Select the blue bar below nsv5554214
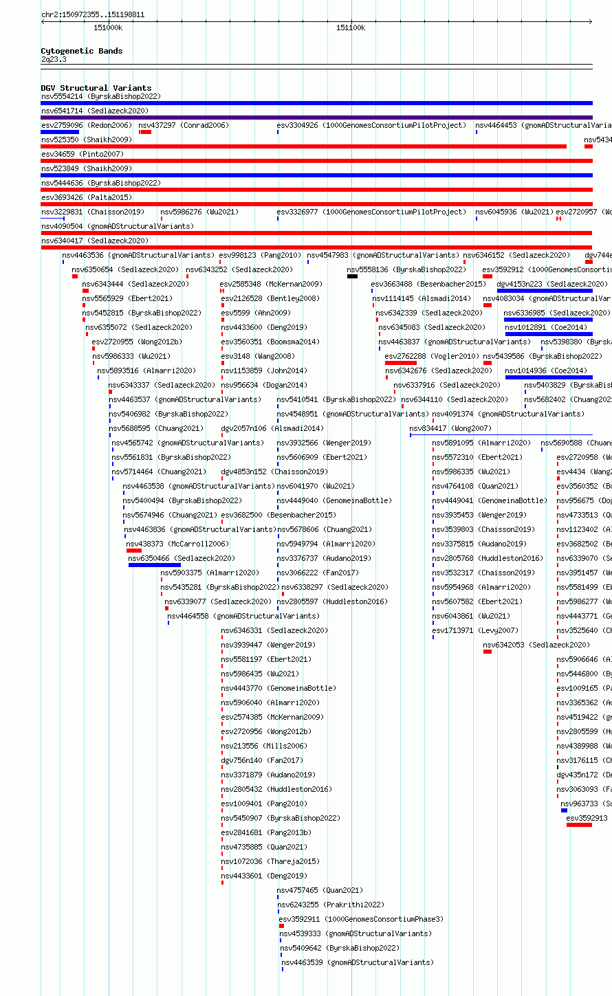 click(316, 103)
